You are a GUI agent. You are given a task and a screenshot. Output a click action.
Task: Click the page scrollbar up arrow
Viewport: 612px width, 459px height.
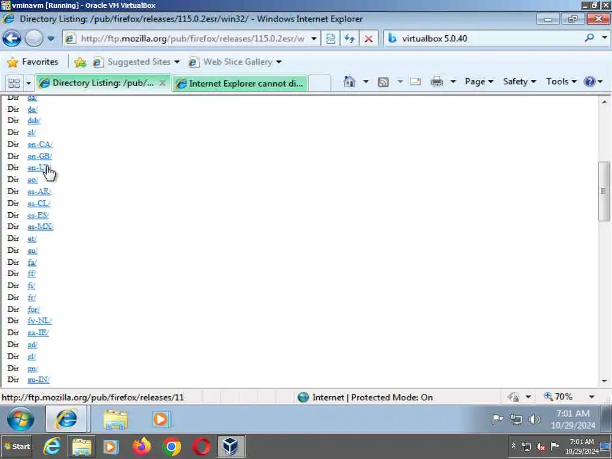coord(604,102)
